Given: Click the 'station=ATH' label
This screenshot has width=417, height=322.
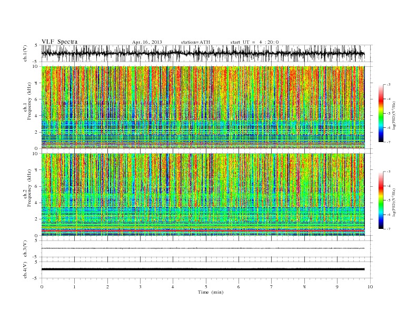Looking at the screenshot, I should click(x=195, y=42).
